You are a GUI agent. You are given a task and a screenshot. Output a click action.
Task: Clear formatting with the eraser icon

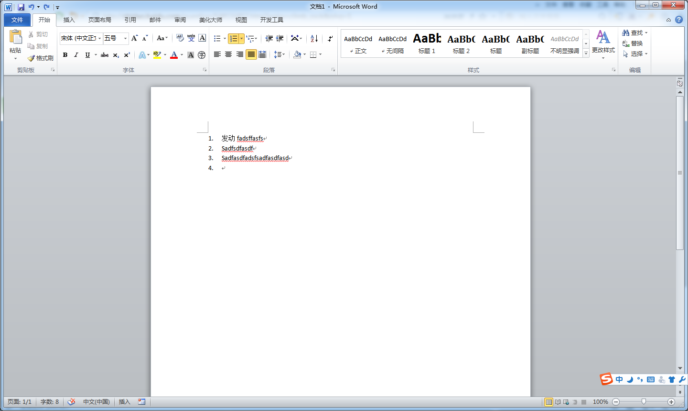(x=180, y=38)
